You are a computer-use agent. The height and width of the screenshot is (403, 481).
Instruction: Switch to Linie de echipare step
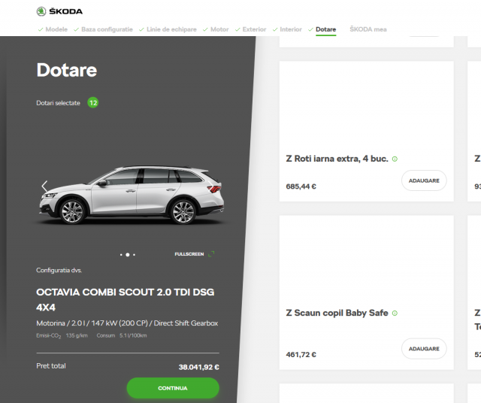click(171, 29)
